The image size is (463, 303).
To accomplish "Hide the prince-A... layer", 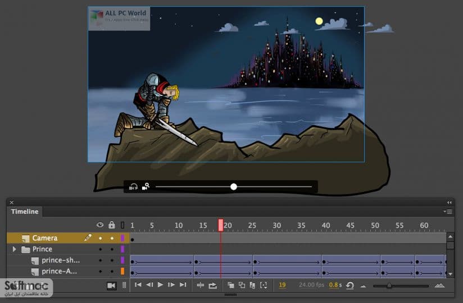I will point(100,271).
